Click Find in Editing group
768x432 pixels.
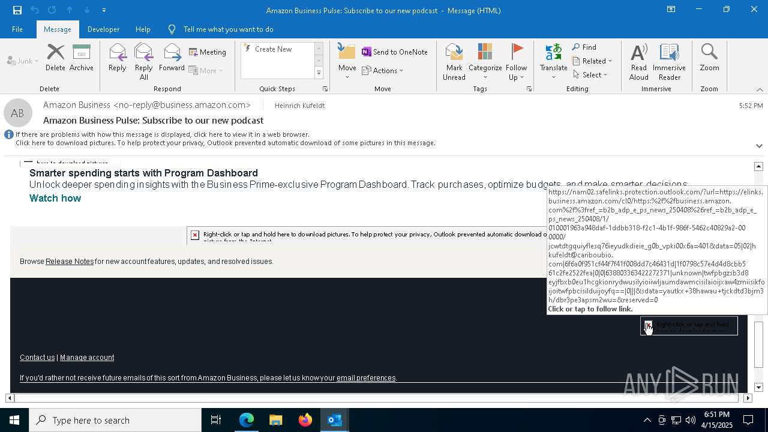point(584,47)
